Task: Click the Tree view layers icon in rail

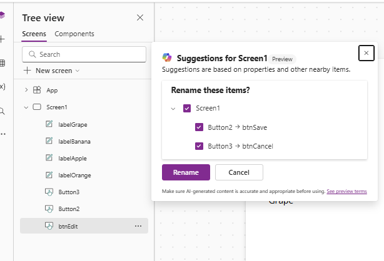Action: [3, 15]
